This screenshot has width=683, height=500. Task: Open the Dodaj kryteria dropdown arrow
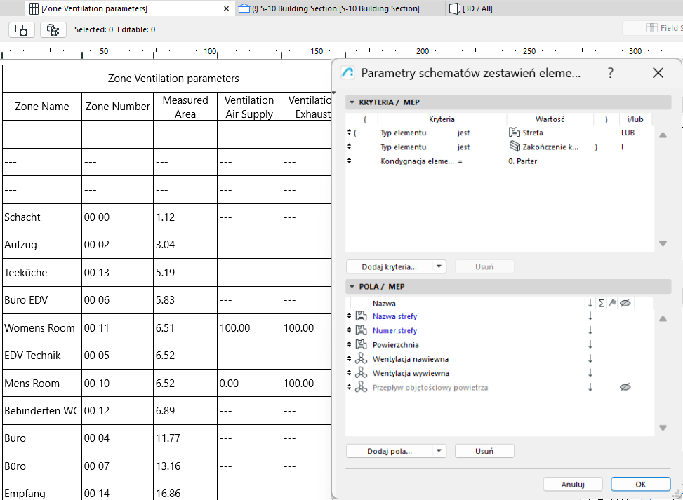pyautogui.click(x=439, y=266)
